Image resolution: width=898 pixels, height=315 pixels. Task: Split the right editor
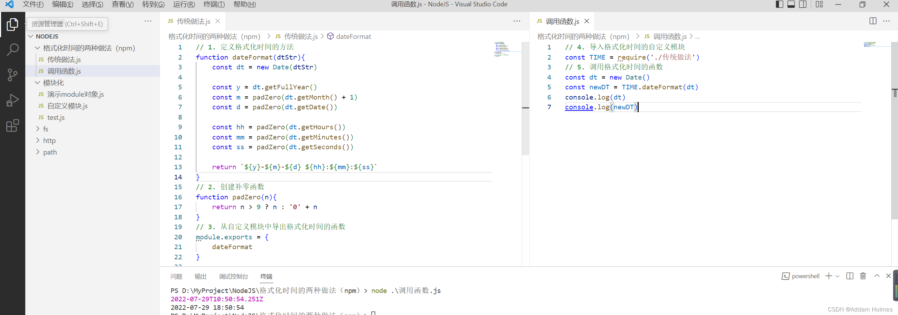click(873, 21)
